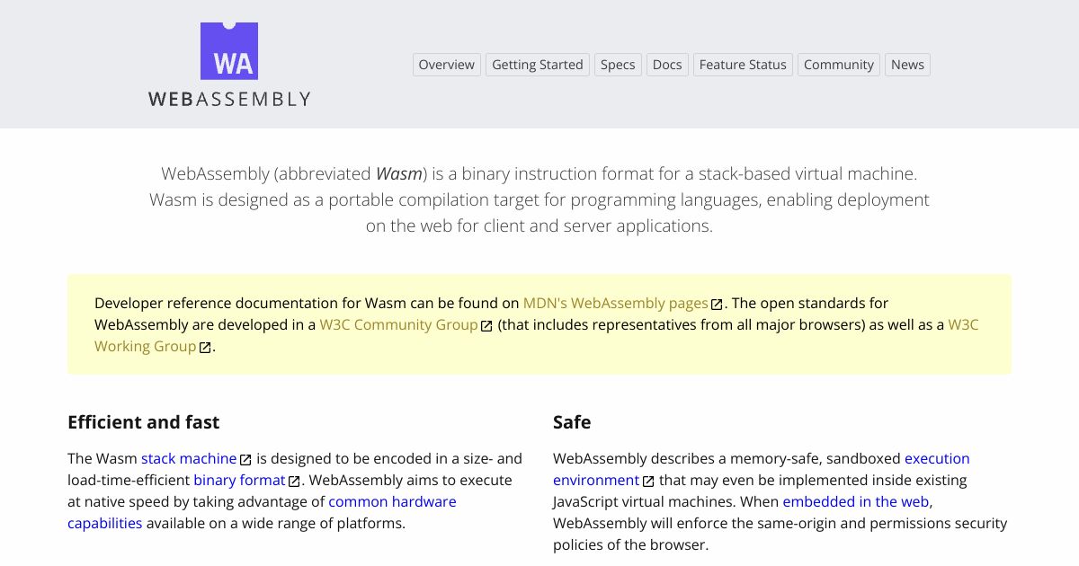Visit the Community section
The width and height of the screenshot is (1079, 566).
pos(838,65)
